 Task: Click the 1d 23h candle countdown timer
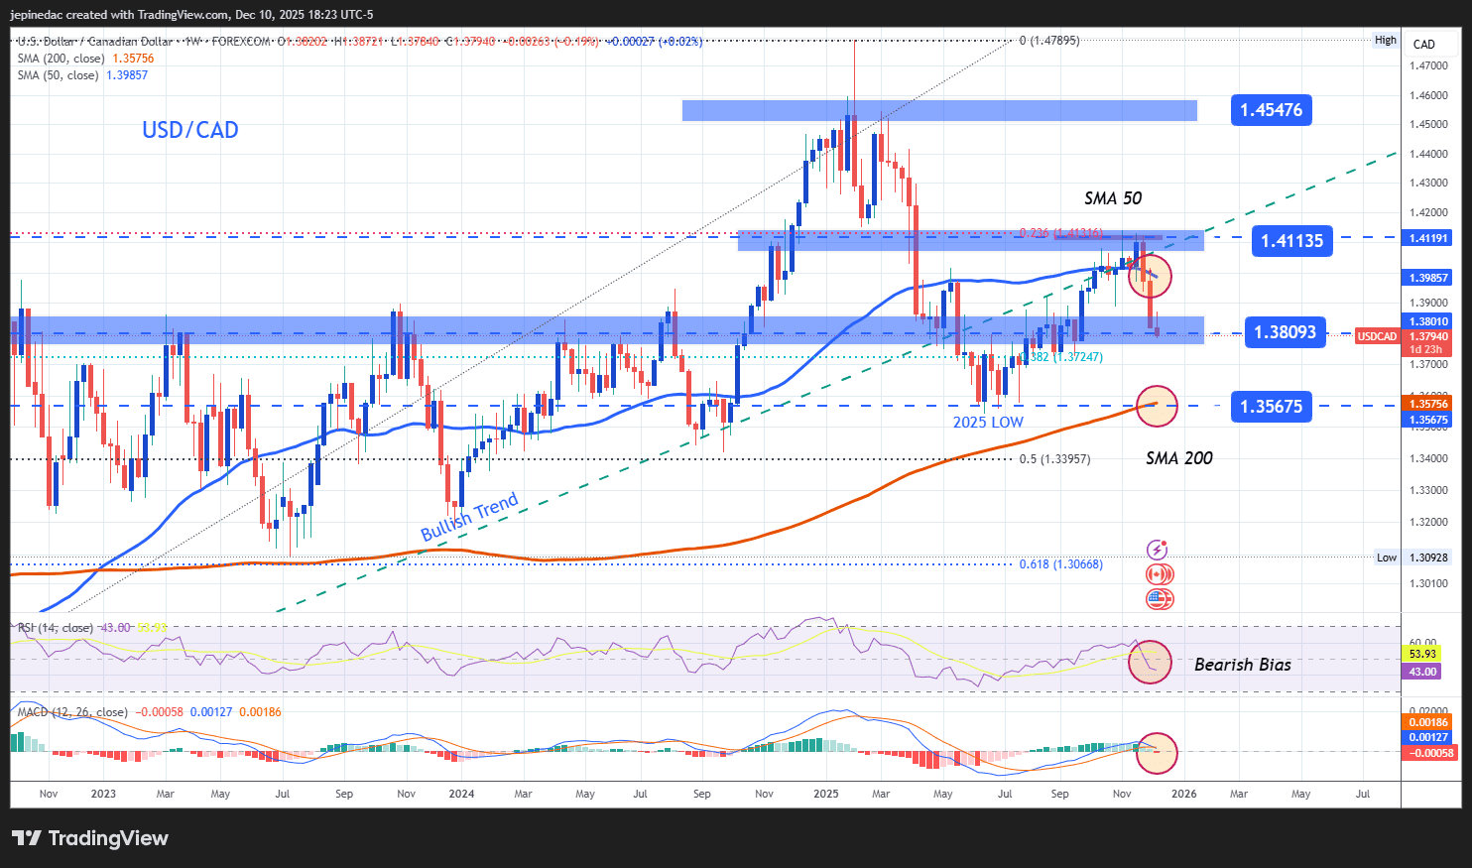[x=1426, y=349]
